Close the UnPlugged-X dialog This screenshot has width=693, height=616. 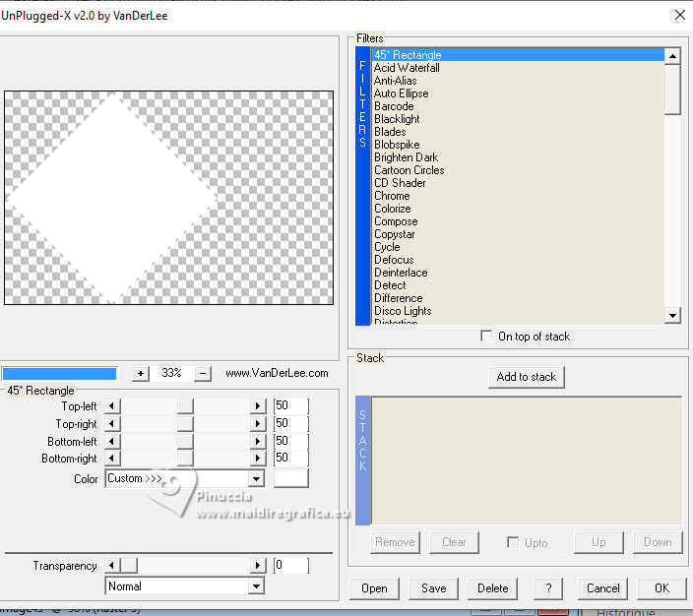point(680,15)
